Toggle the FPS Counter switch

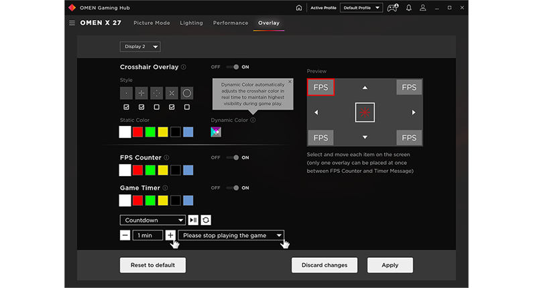(233, 157)
